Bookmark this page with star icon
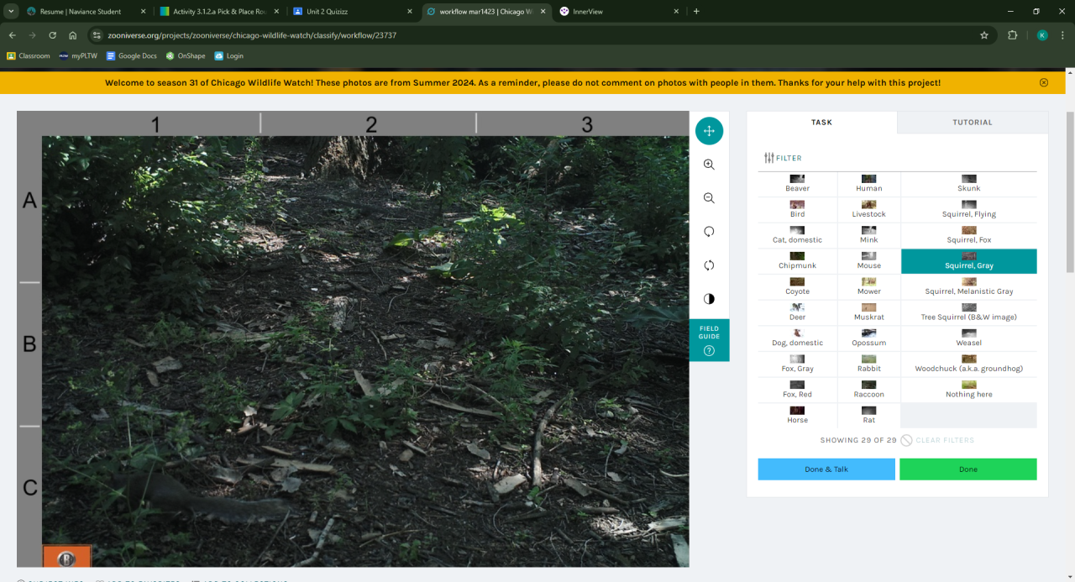This screenshot has height=582, width=1075. point(984,35)
